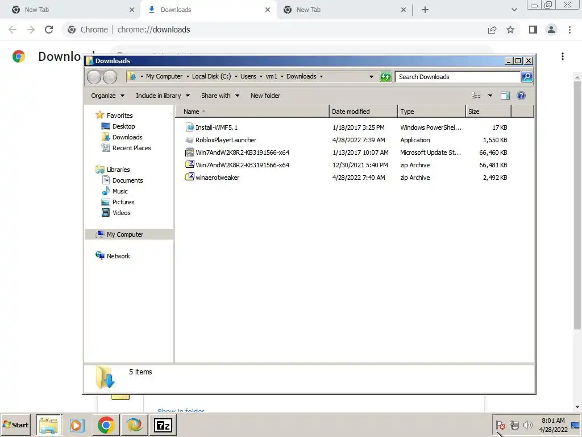Select Videos library
This screenshot has width=582, height=437.
coord(122,213)
